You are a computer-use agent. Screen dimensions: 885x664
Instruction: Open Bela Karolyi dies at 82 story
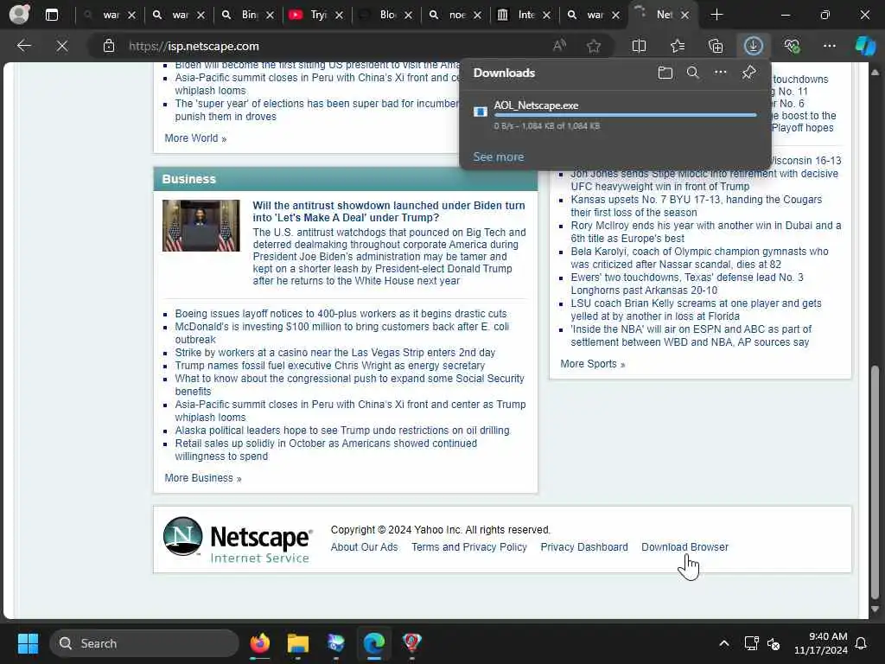[x=699, y=258]
